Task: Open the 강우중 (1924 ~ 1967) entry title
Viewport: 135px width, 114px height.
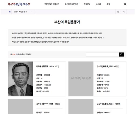Action: (48, 104)
